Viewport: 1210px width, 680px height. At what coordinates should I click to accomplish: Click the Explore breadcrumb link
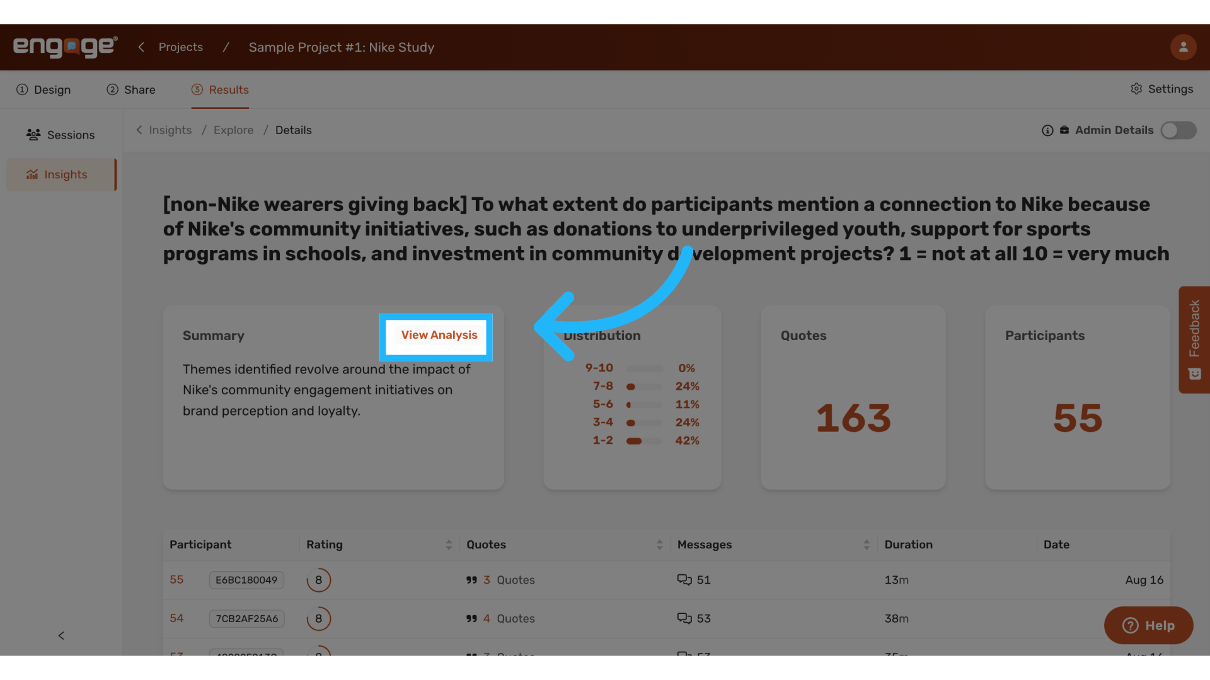[233, 130]
